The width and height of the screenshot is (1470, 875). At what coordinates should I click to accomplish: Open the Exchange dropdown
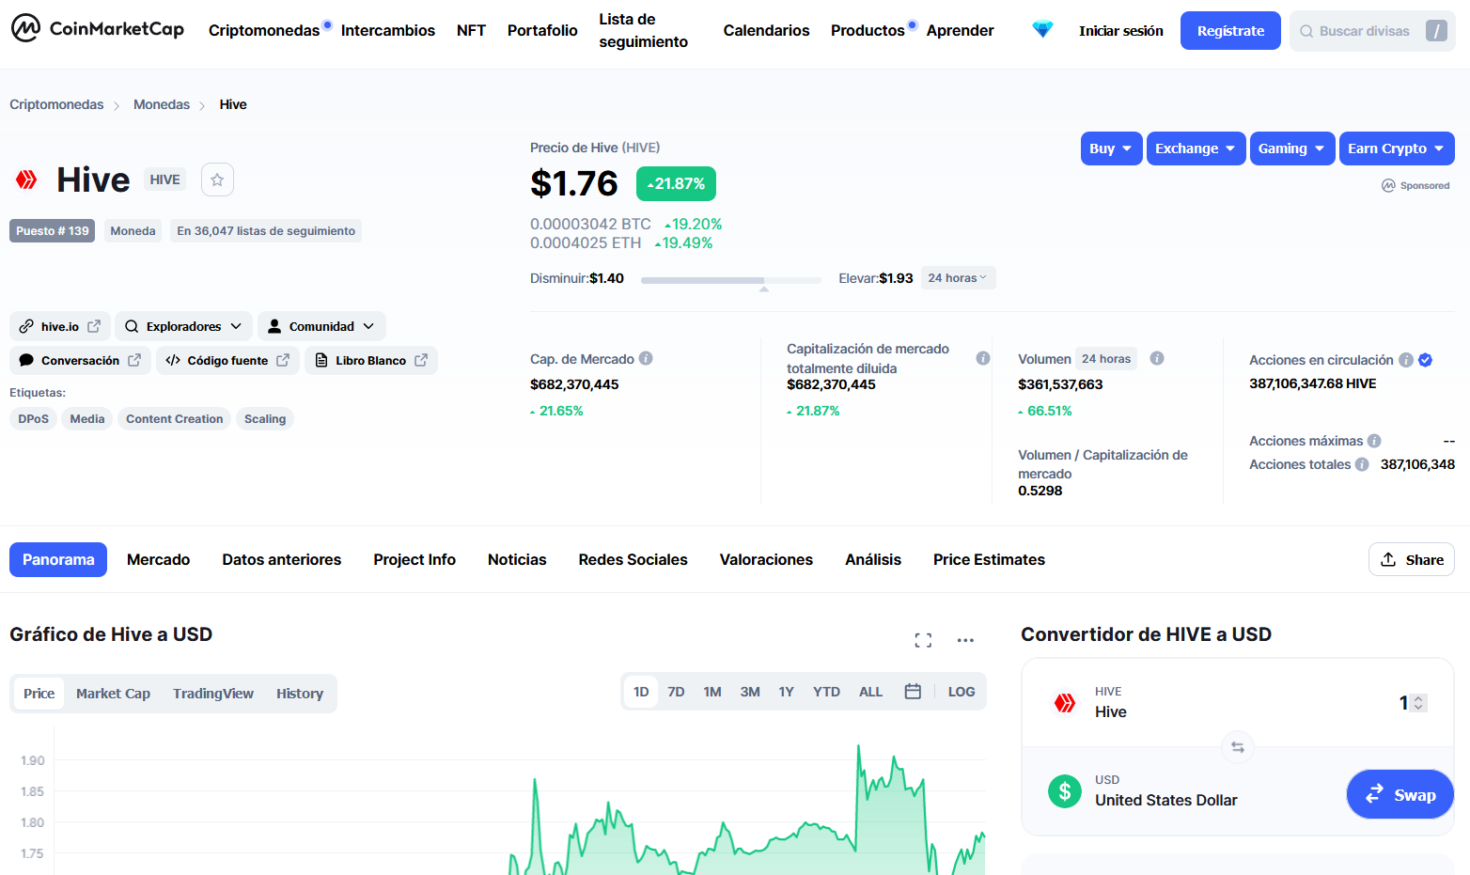pyautogui.click(x=1196, y=148)
